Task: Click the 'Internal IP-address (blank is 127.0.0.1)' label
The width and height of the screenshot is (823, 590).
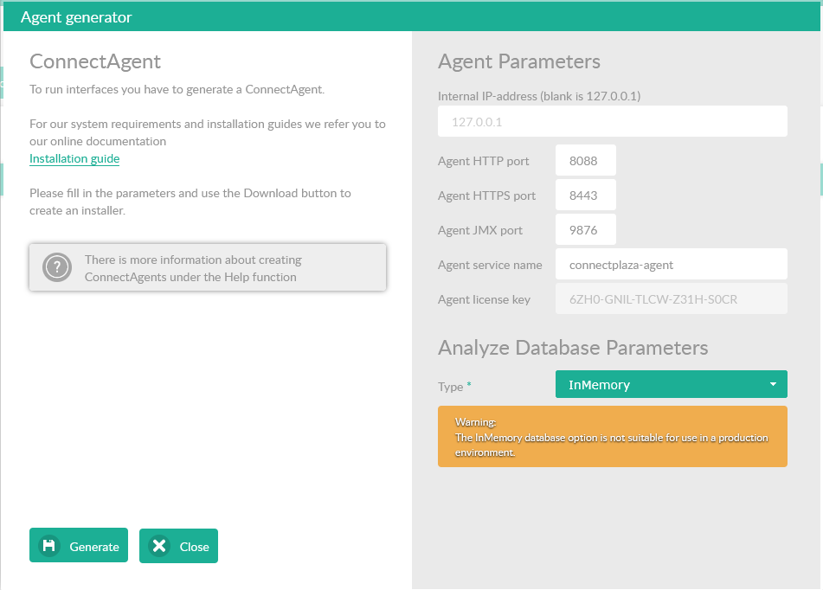Action: point(539,96)
